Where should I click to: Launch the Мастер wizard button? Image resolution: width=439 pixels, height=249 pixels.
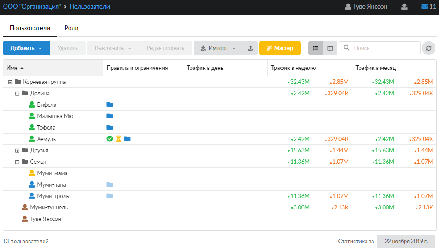[x=280, y=48]
